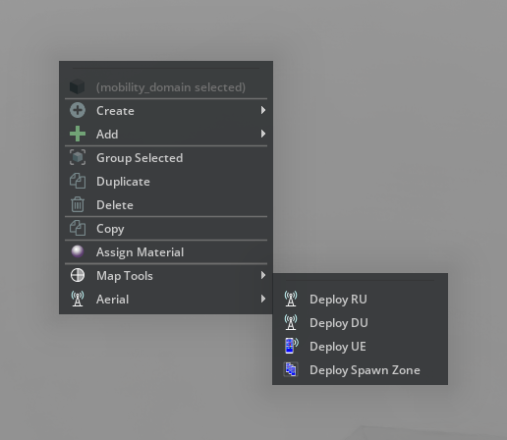Select Deploy Spawn Zone in submenu
The height and width of the screenshot is (440, 507).
(360, 370)
